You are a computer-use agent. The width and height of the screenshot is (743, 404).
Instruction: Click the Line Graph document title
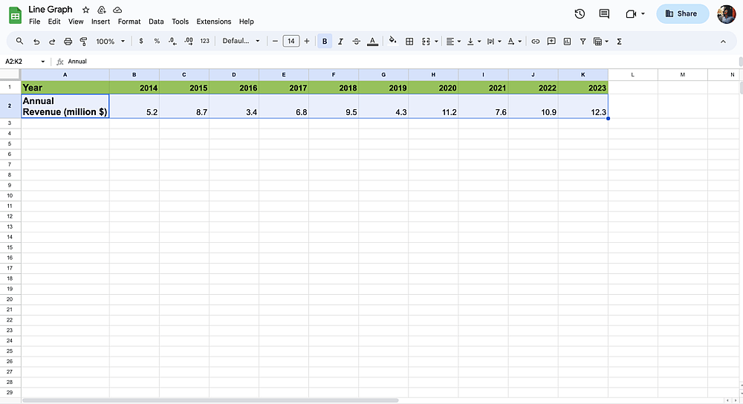[51, 9]
